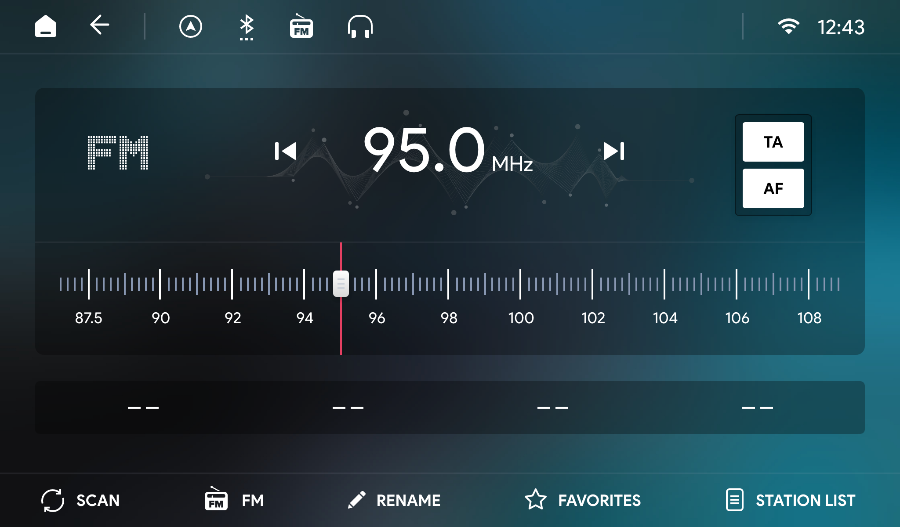Skip to the previous station

click(286, 151)
